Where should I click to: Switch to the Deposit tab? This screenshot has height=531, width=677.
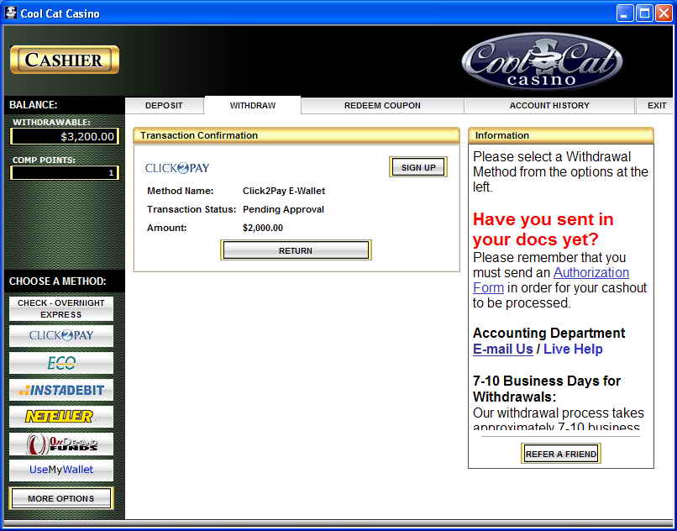pyautogui.click(x=164, y=105)
